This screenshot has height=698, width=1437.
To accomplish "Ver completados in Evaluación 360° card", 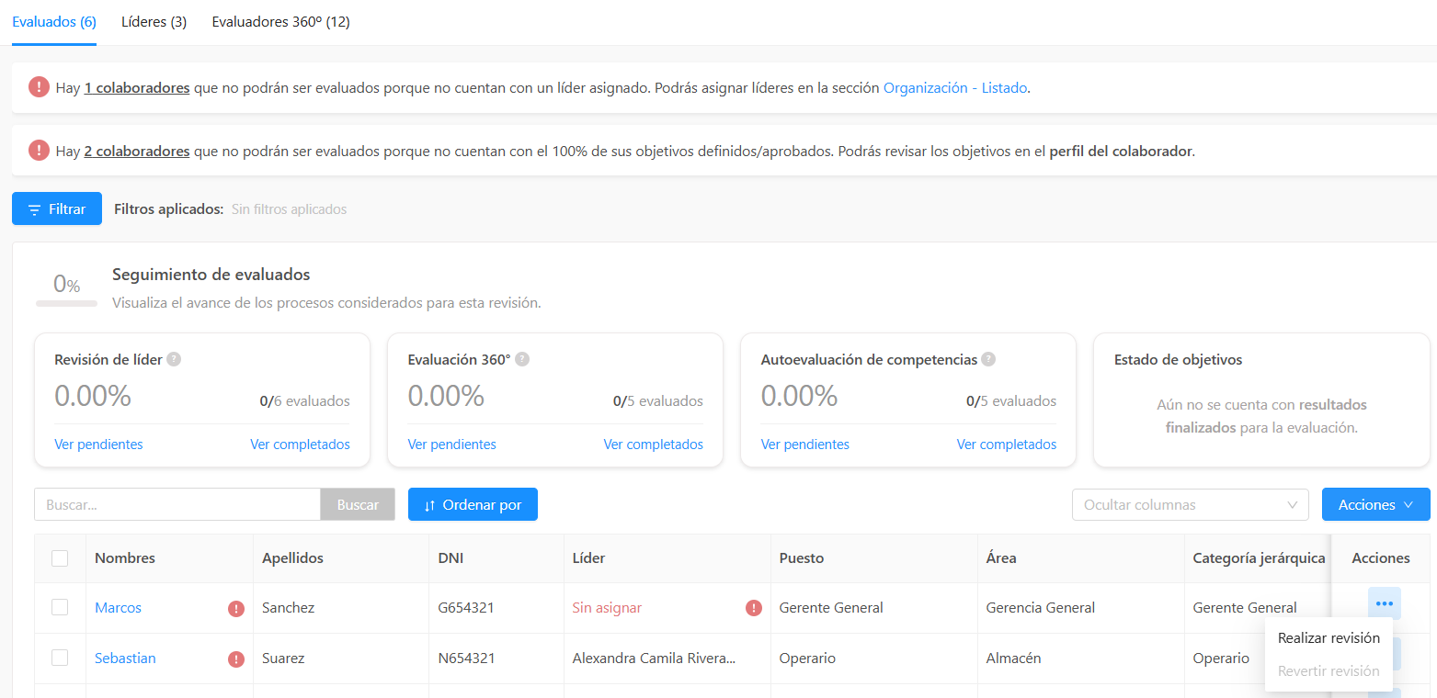I will coord(653,445).
